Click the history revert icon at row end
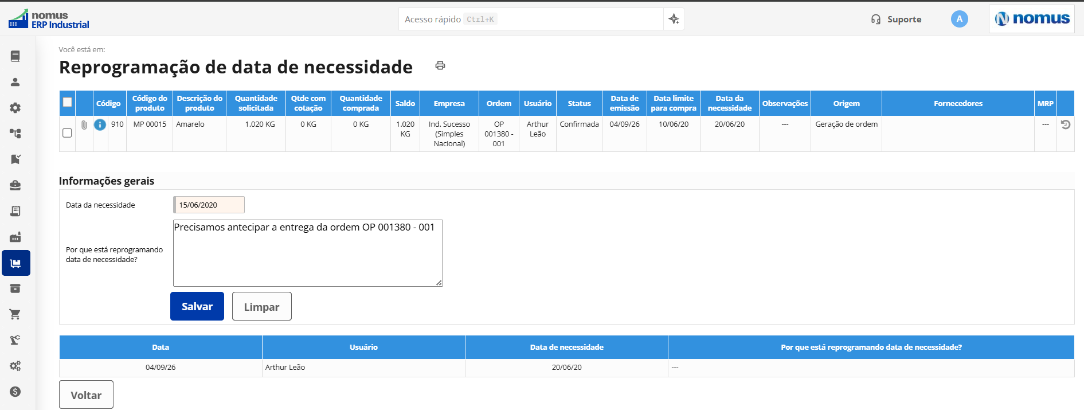This screenshot has width=1084, height=410. tap(1066, 124)
